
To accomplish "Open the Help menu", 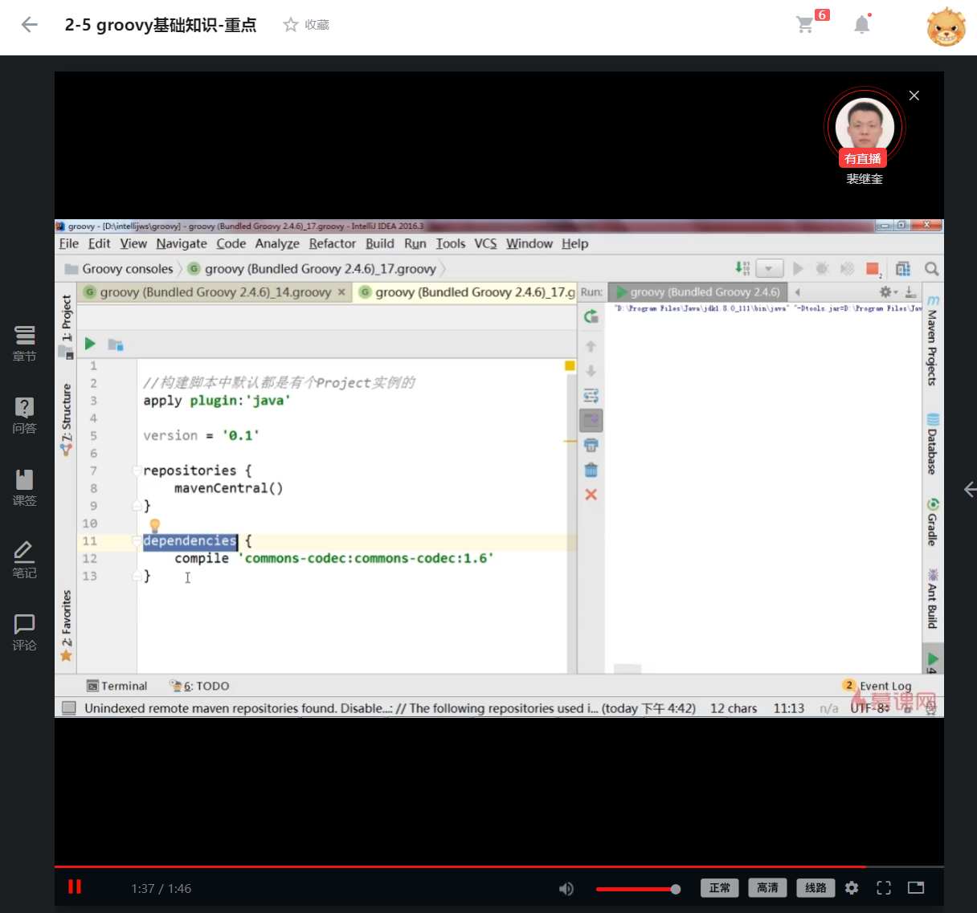I will pyautogui.click(x=575, y=243).
